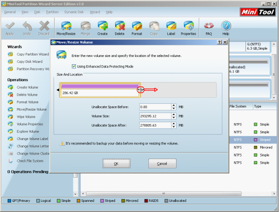Viewport: 279px width, 212px height.
Task: Decrease Unallocate Space Before value
Action: [174, 109]
